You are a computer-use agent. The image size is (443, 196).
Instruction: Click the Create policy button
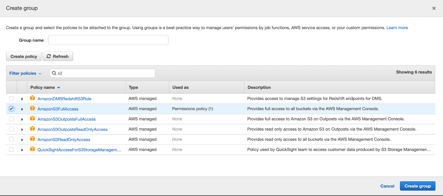24,56
